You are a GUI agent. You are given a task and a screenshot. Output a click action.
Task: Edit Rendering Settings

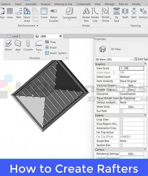(131, 154)
